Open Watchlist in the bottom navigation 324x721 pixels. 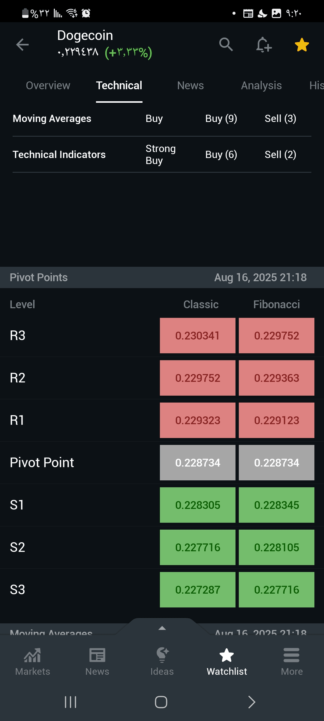pos(227,662)
